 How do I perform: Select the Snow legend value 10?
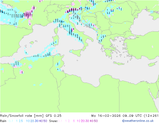78,121
